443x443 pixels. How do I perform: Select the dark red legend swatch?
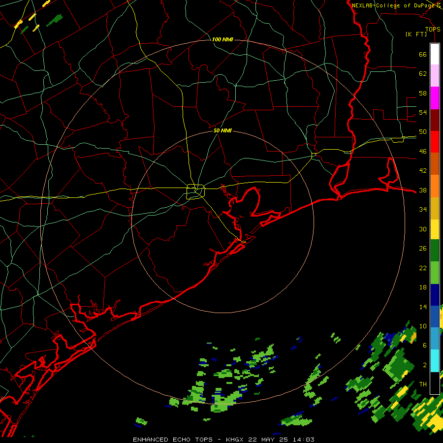click(x=435, y=120)
